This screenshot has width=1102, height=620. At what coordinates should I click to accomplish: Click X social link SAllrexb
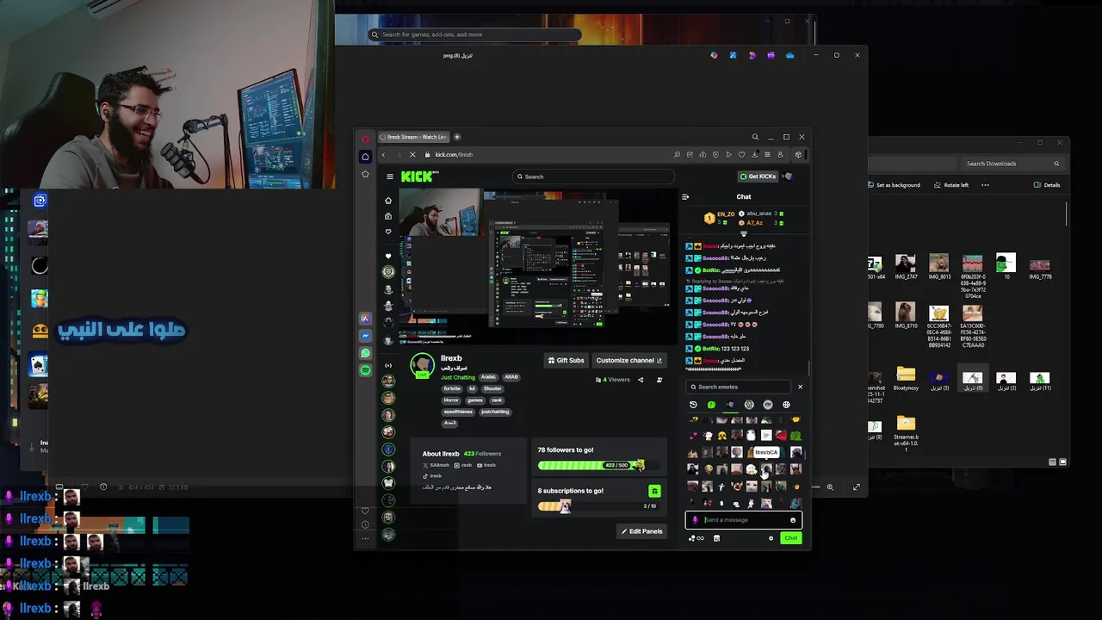pos(436,465)
